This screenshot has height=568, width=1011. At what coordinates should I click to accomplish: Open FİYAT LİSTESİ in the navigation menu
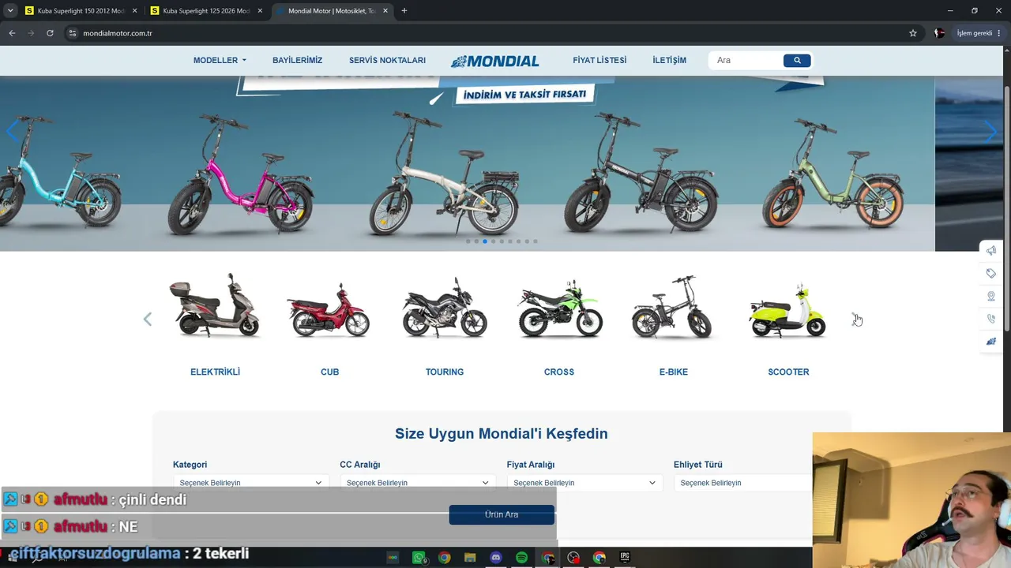(x=599, y=60)
